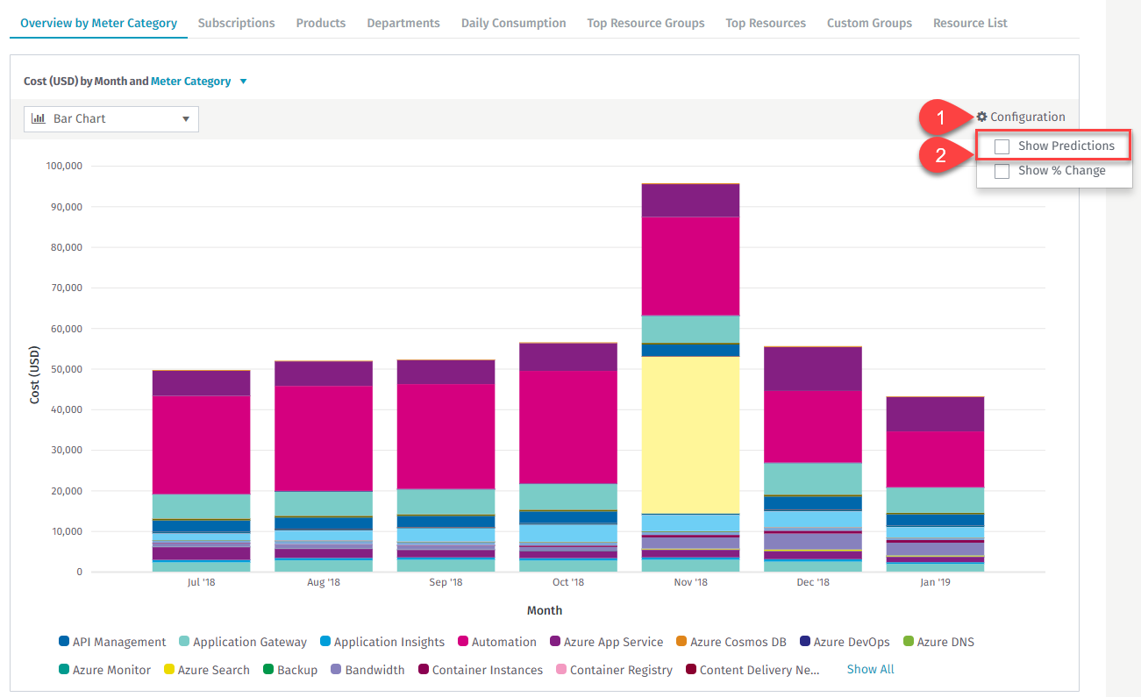1141x697 pixels.
Task: Check the Show % Change checkbox
Action: 1002,171
